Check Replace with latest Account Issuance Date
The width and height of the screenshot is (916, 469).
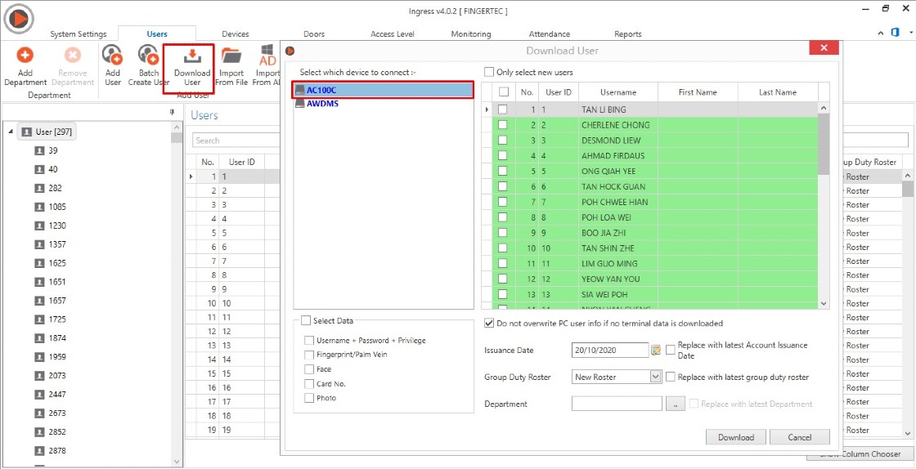[671, 350]
